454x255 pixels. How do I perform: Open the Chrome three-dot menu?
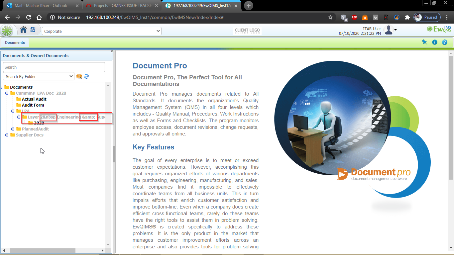[447, 17]
